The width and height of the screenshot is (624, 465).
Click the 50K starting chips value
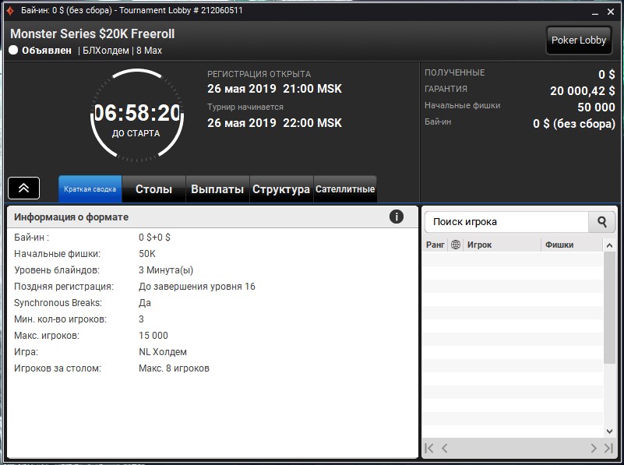(147, 254)
